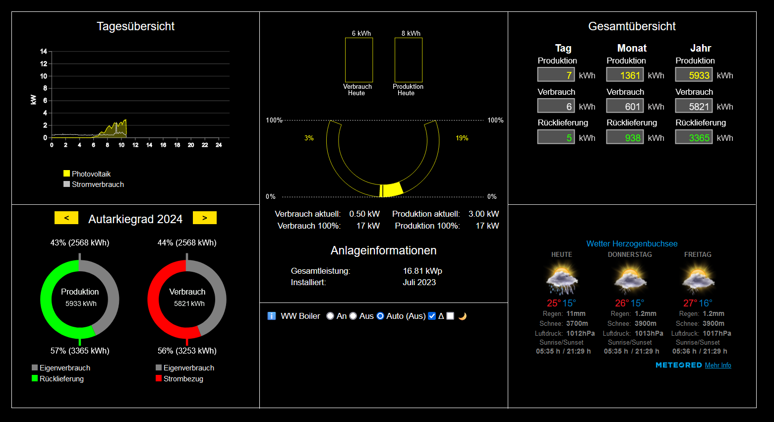Click the red Strombezug legend square
Image resolution: width=774 pixels, height=422 pixels.
(x=159, y=378)
